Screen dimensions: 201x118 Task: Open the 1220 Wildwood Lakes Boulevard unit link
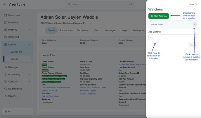click(x=56, y=87)
